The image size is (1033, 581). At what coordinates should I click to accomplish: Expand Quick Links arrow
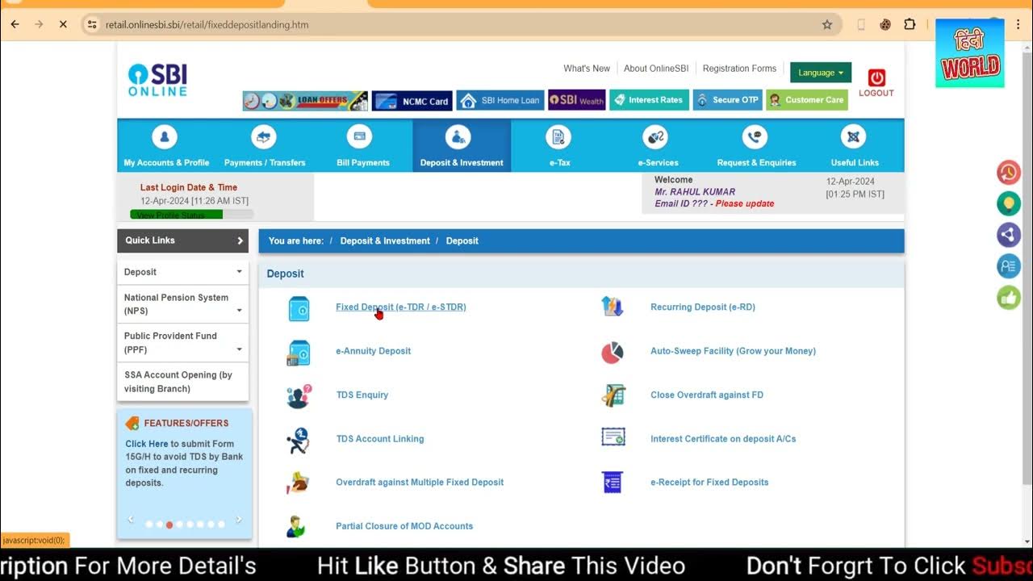240,240
